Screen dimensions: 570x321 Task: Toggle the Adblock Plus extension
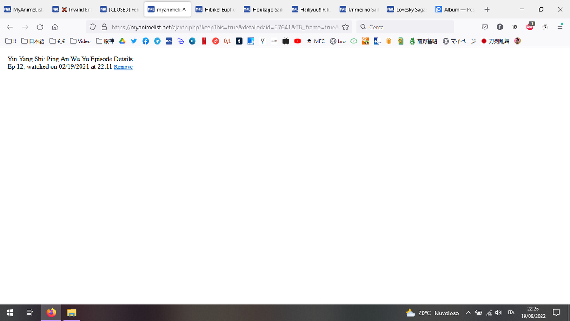(530, 27)
